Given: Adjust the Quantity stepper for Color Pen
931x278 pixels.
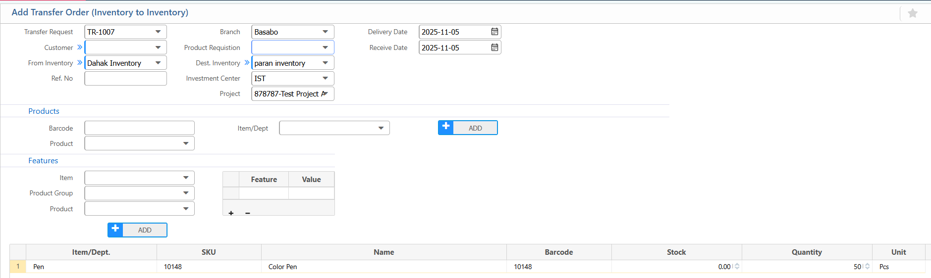Looking at the screenshot, I should (x=867, y=266).
